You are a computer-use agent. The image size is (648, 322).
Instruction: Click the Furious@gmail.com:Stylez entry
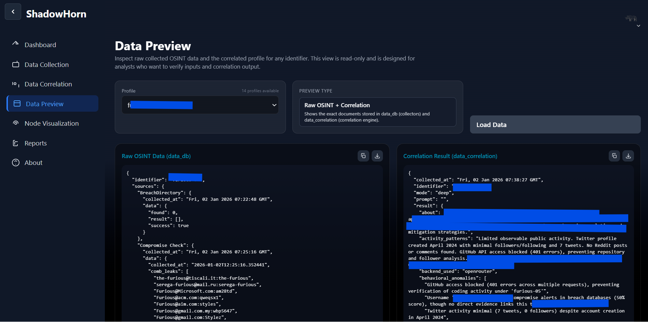[x=190, y=318]
